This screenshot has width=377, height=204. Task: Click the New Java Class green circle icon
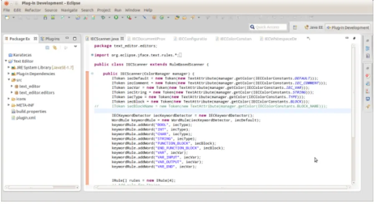[162, 17]
